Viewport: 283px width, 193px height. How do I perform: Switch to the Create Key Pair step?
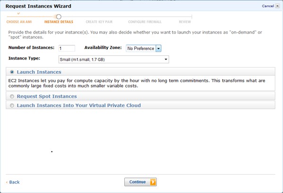click(x=99, y=22)
